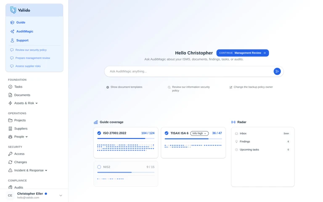Image resolution: width=323 pixels, height=202 pixels.
Task: Open the Info high dropdown on TISAX
Action: pyautogui.click(x=199, y=133)
